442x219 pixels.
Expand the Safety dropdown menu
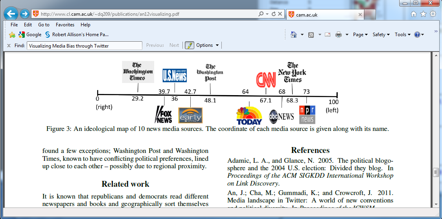point(381,35)
